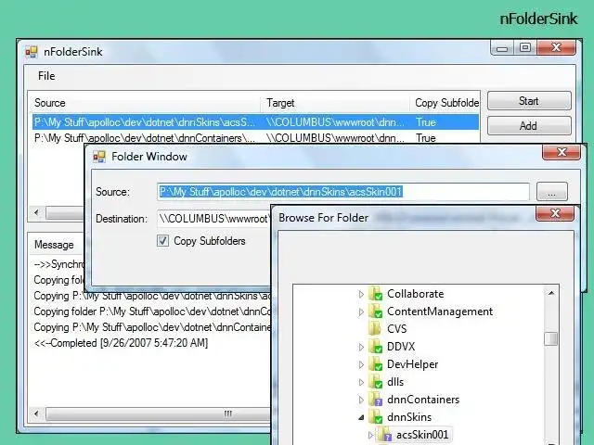Click the dlls folder icon
This screenshot has height=445, width=594.
(376, 382)
